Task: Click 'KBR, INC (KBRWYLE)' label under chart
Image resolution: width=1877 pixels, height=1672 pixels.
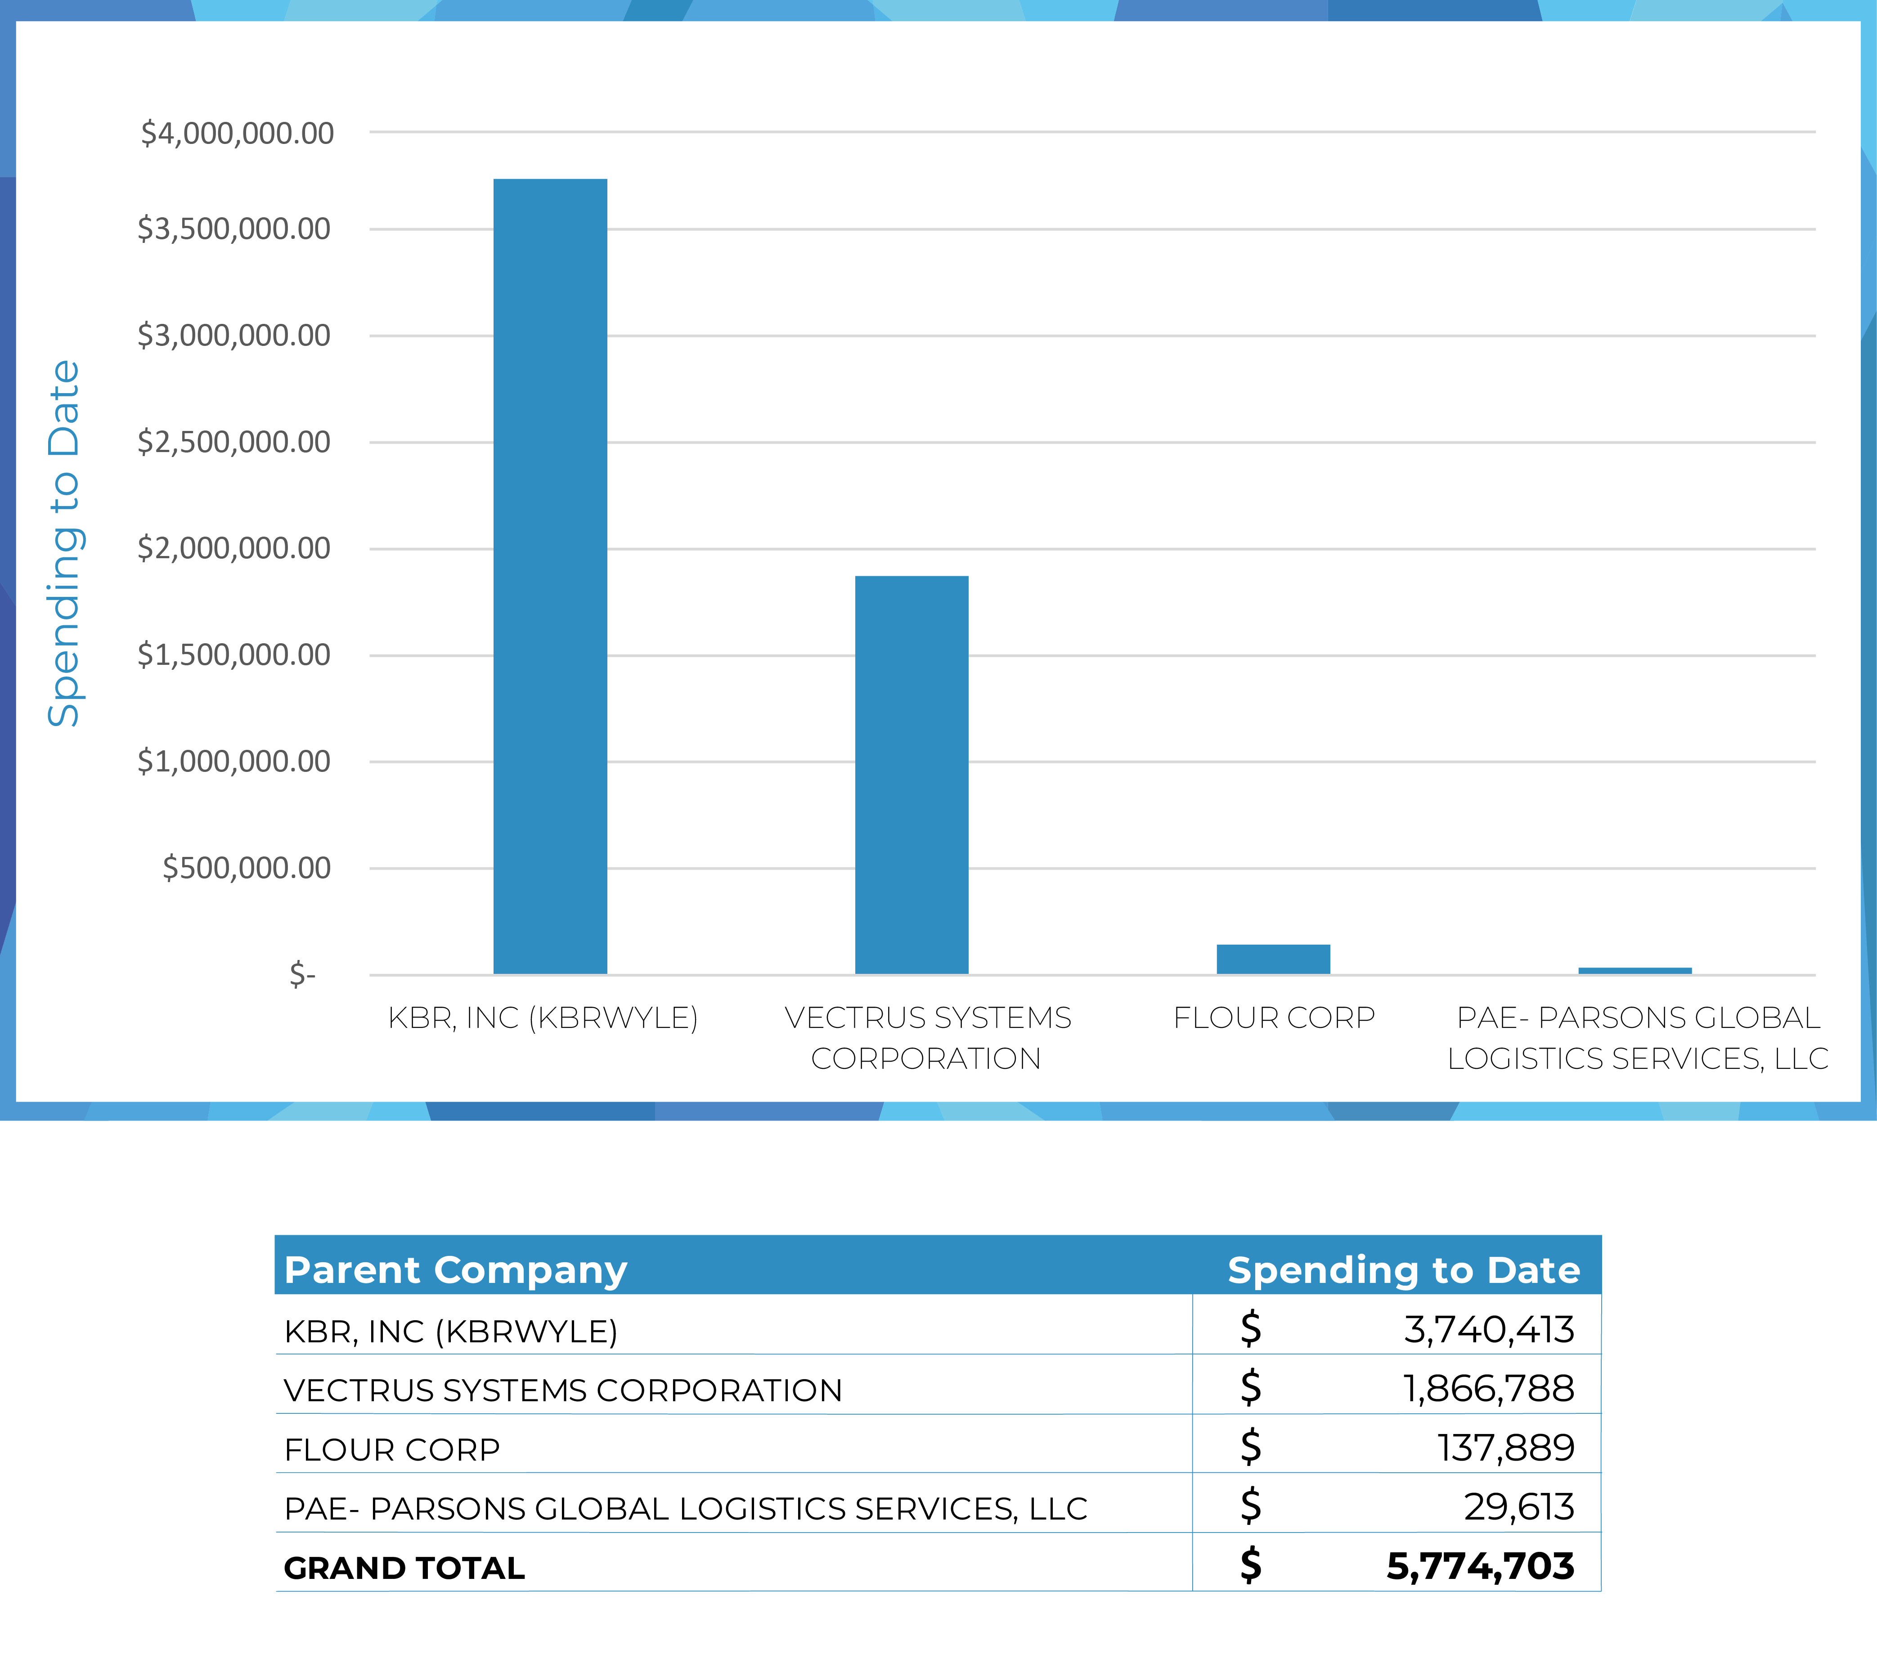Action: tap(543, 1018)
